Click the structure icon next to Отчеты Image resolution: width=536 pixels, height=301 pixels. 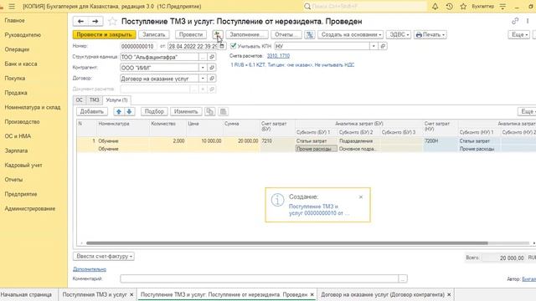coord(310,34)
